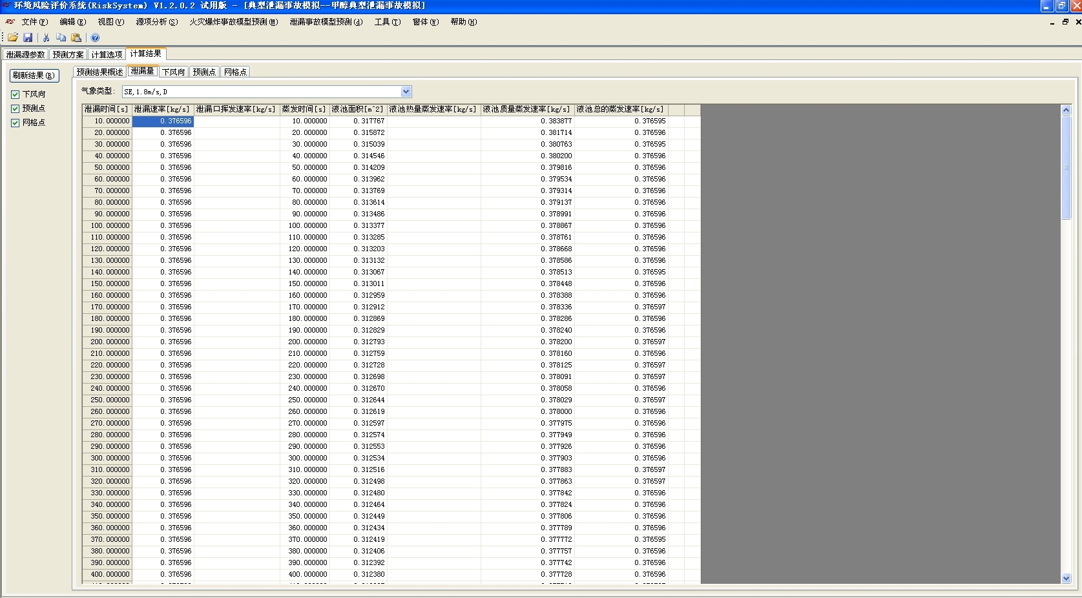
Task: Click the 液池质量蒸发速率[kg/s] column header
Action: pos(527,110)
